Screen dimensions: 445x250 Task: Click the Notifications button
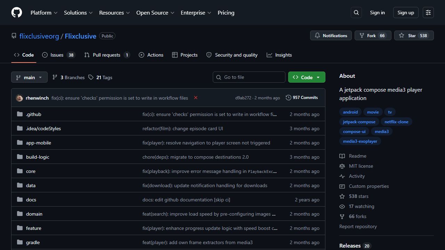(331, 35)
